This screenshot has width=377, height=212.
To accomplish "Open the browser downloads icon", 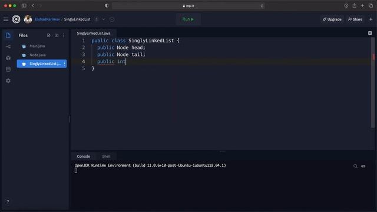I will point(346,5).
